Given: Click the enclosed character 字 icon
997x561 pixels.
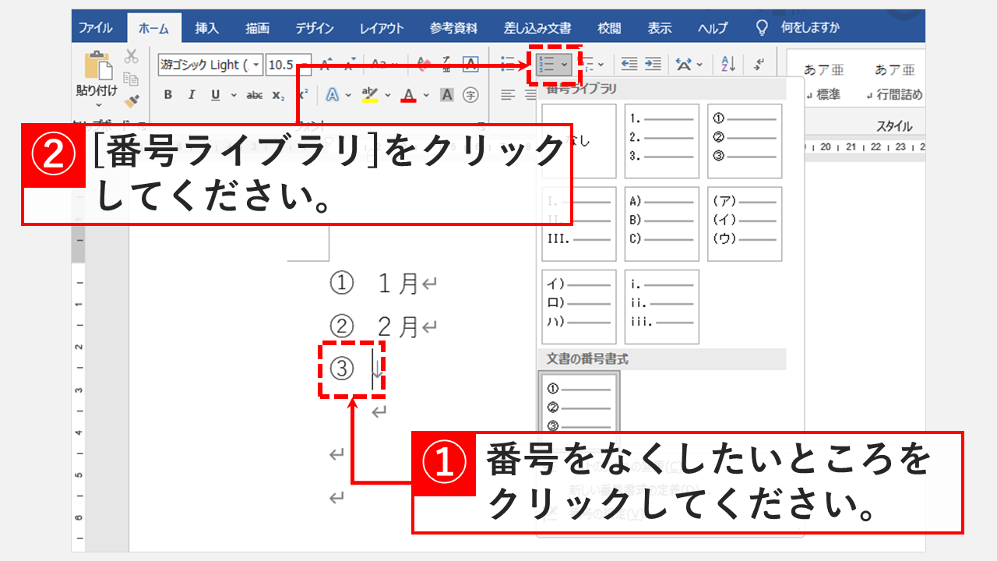Looking at the screenshot, I should (470, 95).
